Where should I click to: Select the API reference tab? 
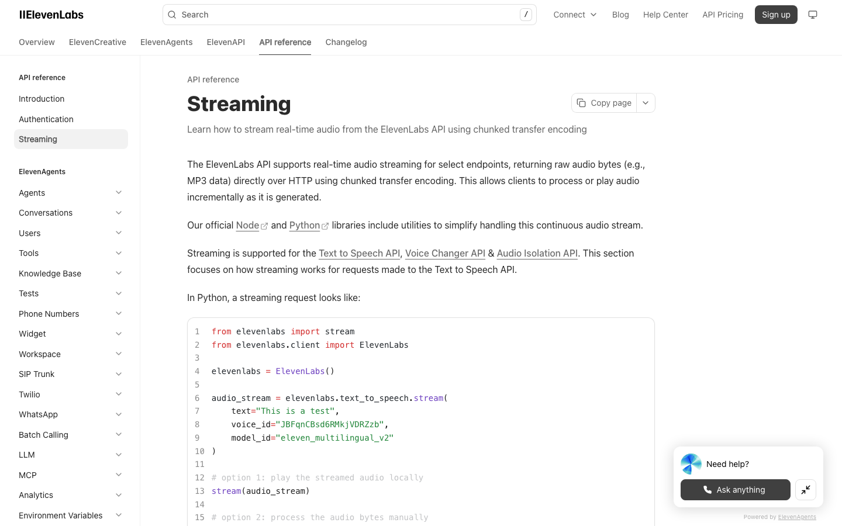[285, 42]
